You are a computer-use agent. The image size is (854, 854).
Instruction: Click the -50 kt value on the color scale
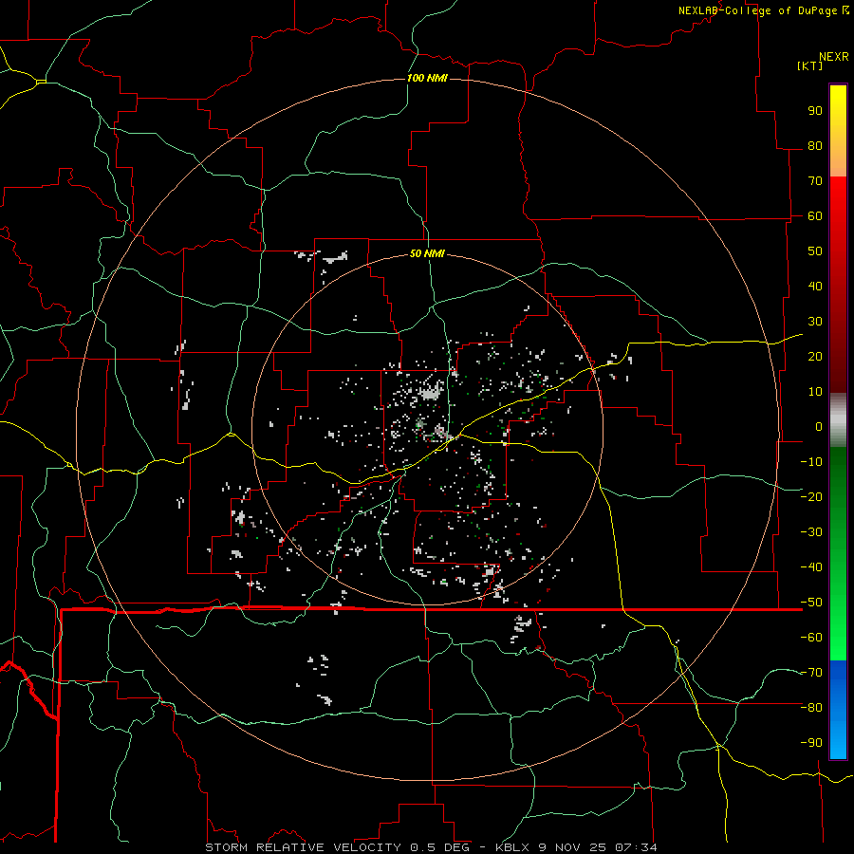[811, 603]
